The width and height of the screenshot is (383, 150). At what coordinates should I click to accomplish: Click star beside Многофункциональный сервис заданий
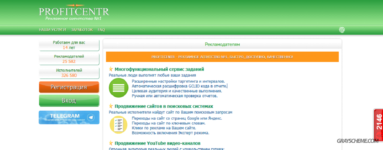(111, 69)
